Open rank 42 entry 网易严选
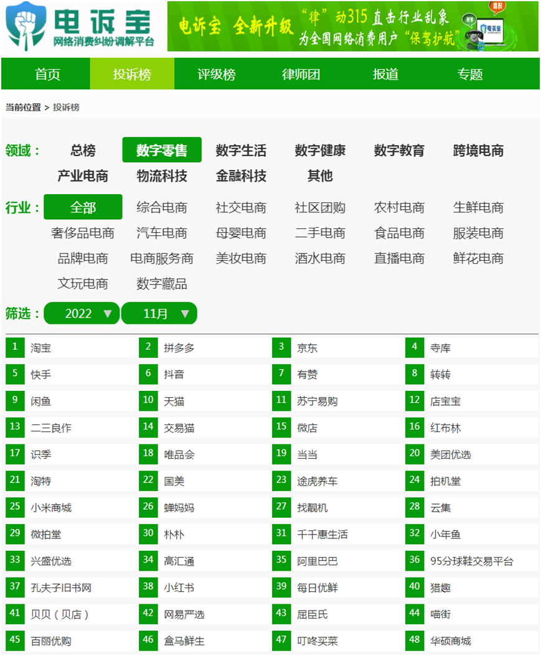 (x=184, y=614)
